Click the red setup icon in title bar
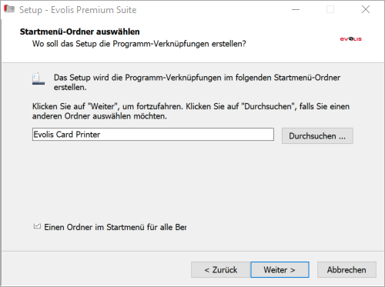Screen dimensions: 385x287 9,9
